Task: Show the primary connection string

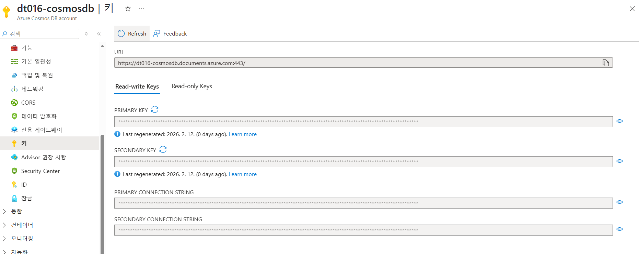Action: (619, 202)
